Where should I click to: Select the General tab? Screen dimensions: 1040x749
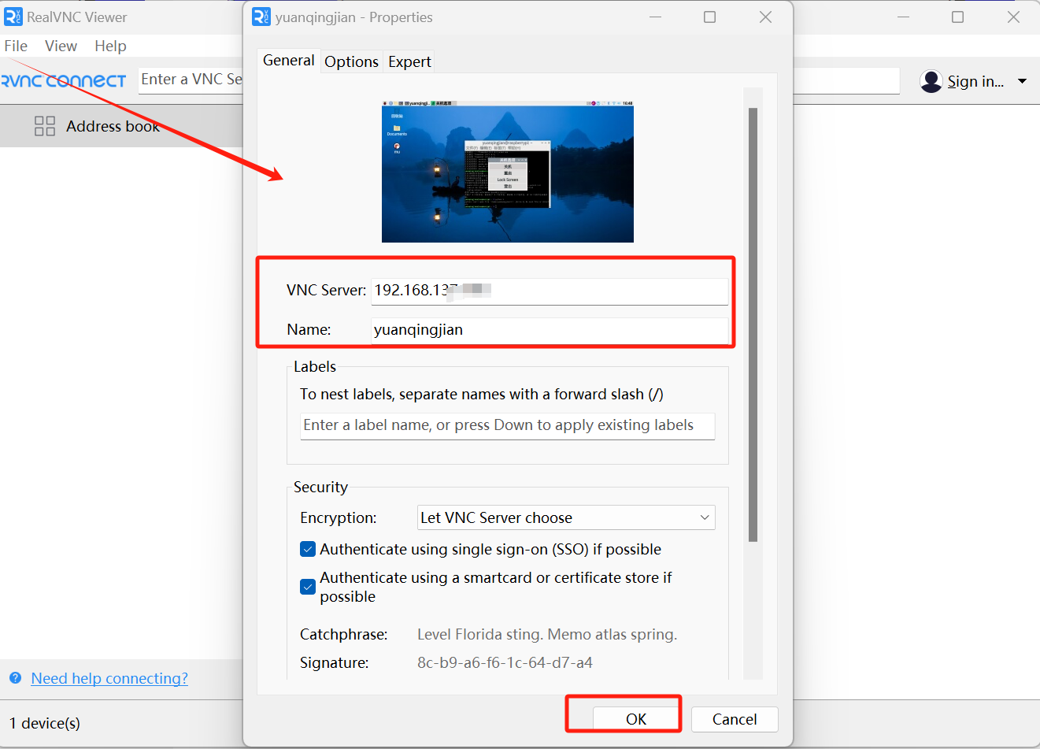point(289,60)
